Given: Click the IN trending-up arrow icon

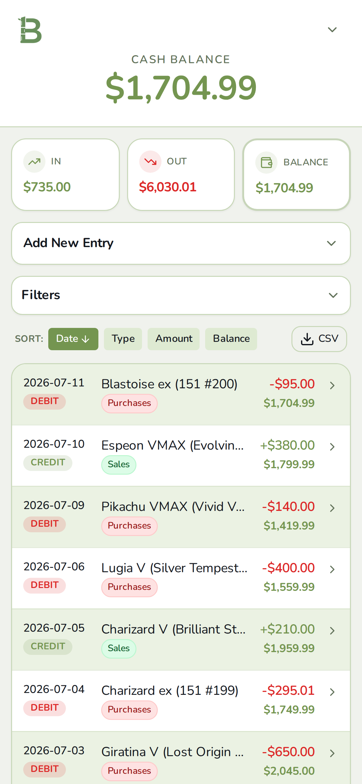Looking at the screenshot, I should point(34,161).
